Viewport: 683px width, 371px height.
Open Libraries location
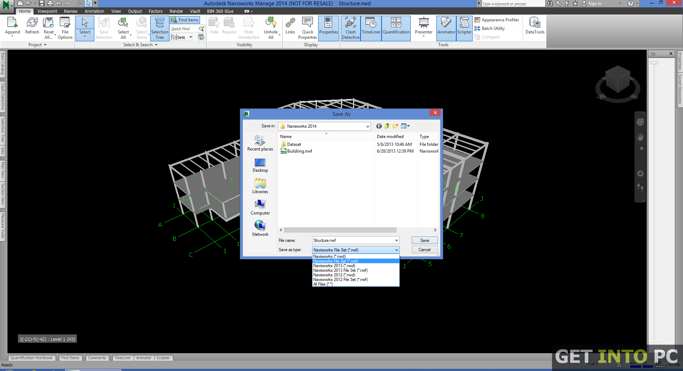point(260,186)
